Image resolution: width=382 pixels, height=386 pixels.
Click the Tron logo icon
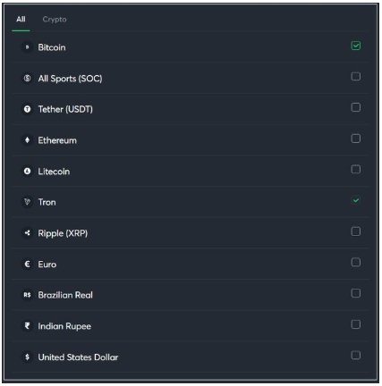coord(27,202)
